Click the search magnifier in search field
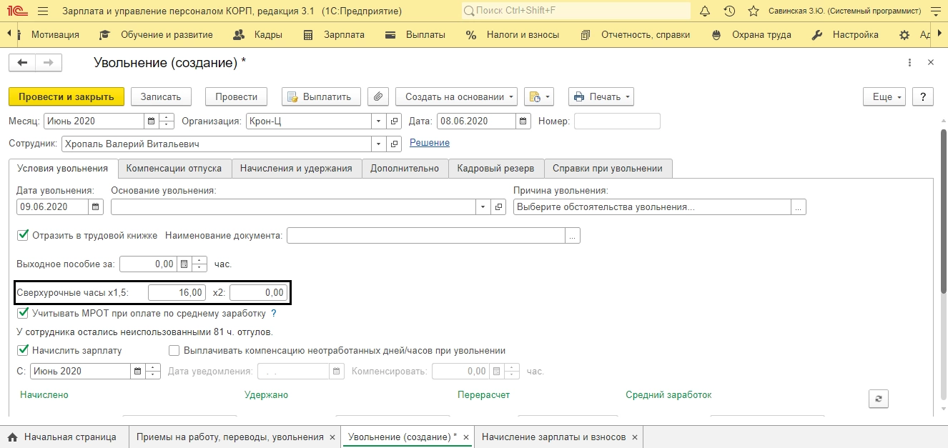 click(x=468, y=11)
